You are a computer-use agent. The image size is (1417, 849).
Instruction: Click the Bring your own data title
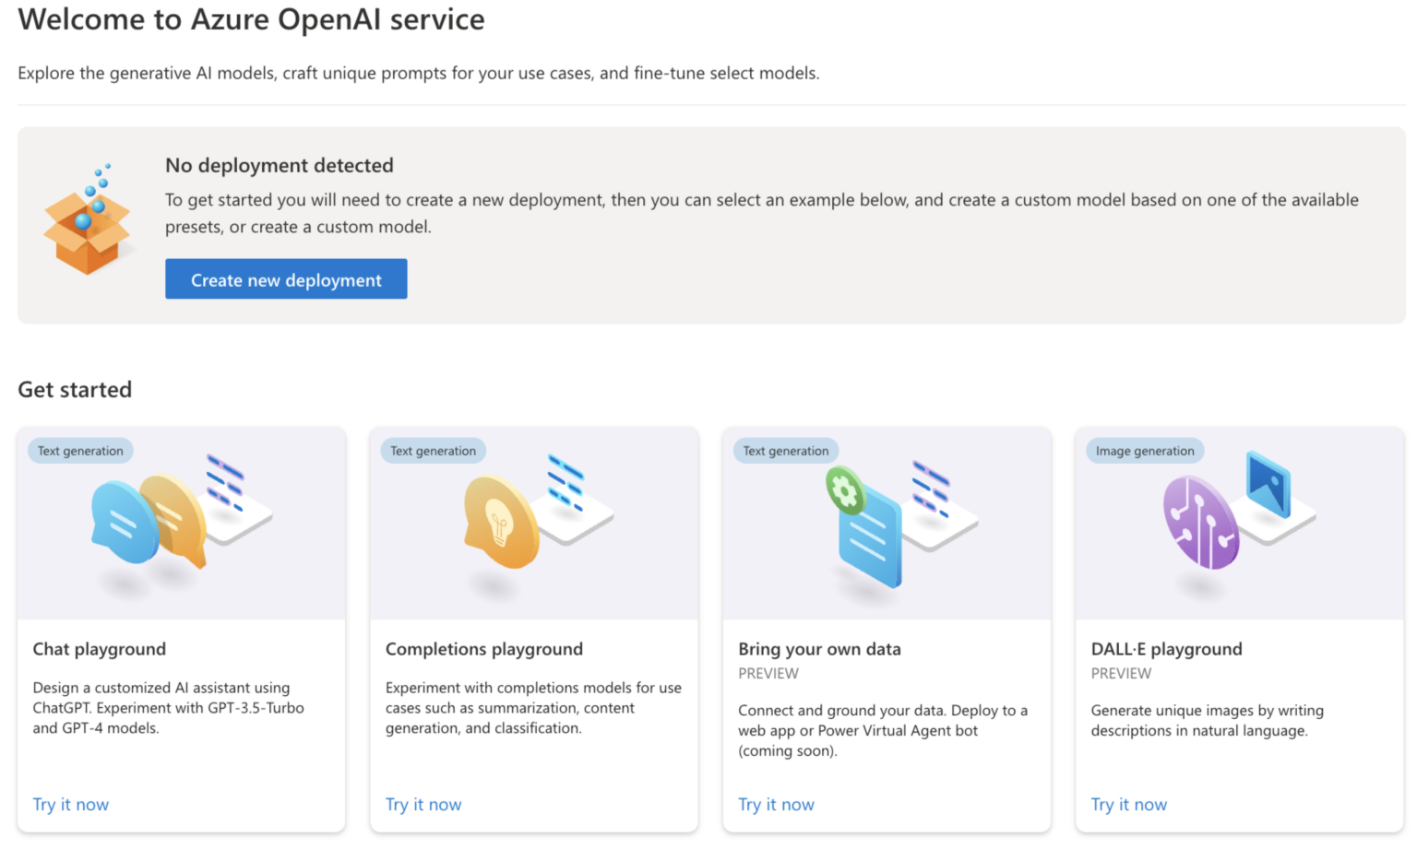click(819, 649)
